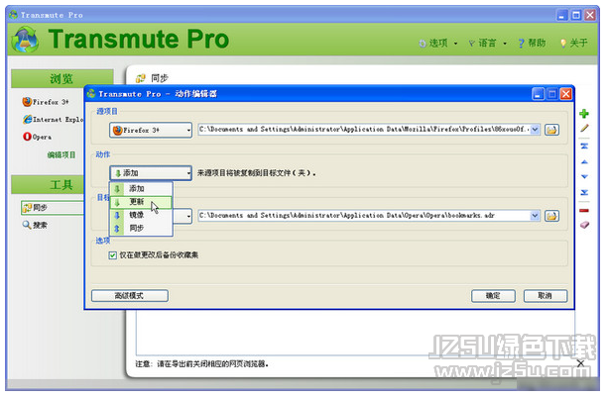The height and width of the screenshot is (398, 609).
Task: Close the action editor dialog
Action: click(566, 94)
